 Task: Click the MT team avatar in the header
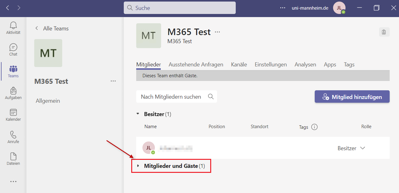(x=149, y=36)
